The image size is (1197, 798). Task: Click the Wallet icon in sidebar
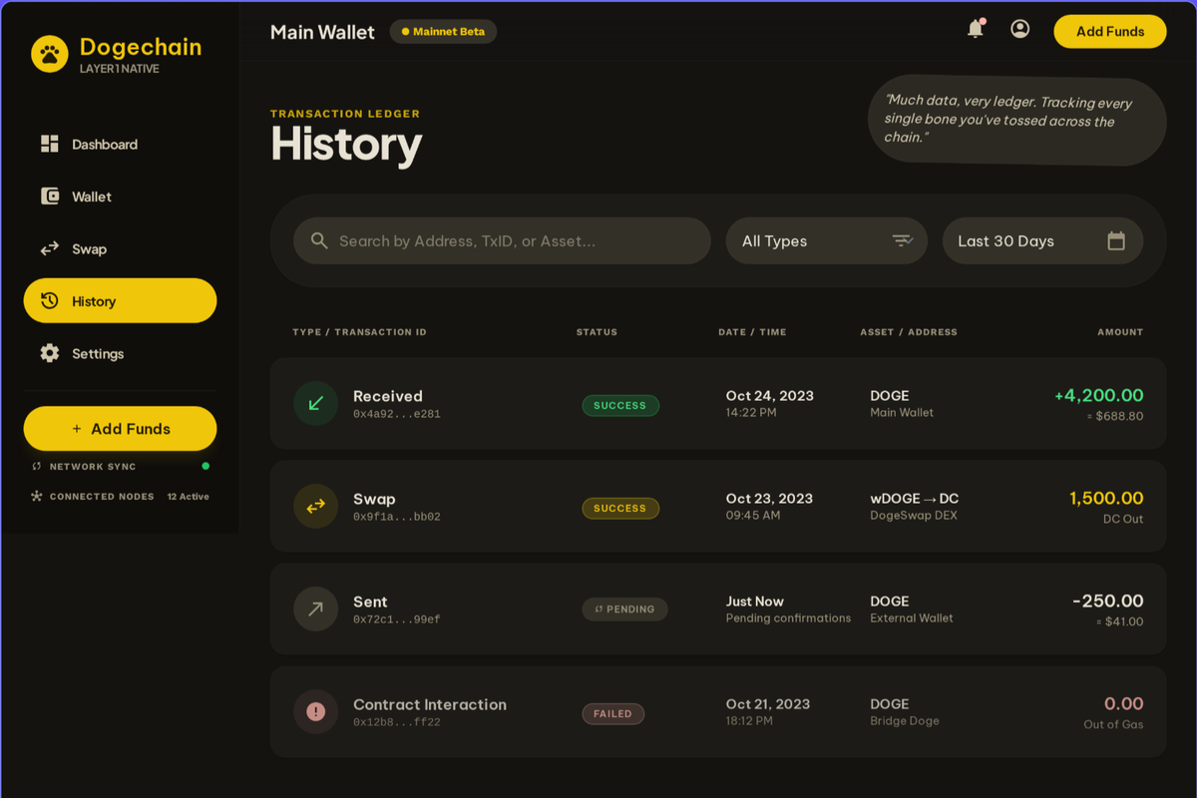coord(50,197)
